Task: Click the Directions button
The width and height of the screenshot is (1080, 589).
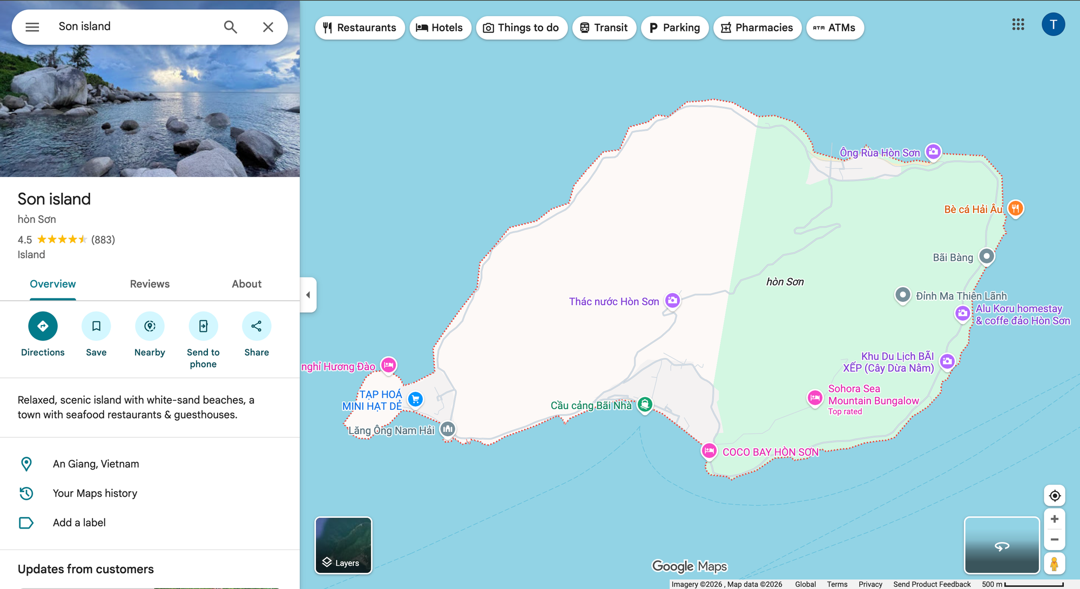Action: click(43, 326)
